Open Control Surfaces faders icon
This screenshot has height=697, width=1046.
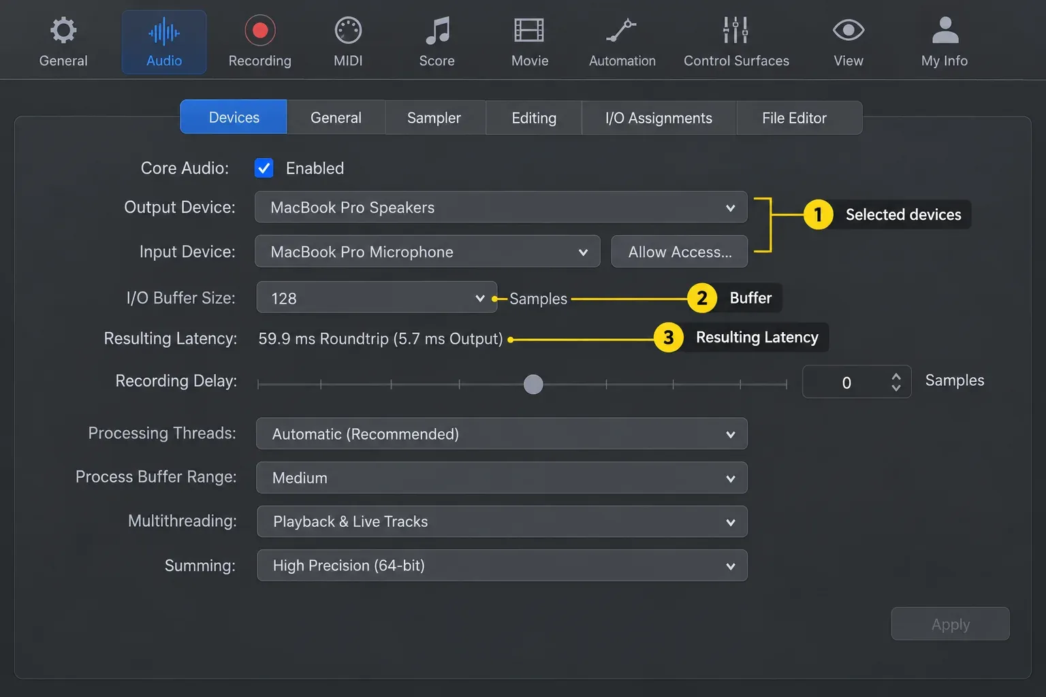736,31
